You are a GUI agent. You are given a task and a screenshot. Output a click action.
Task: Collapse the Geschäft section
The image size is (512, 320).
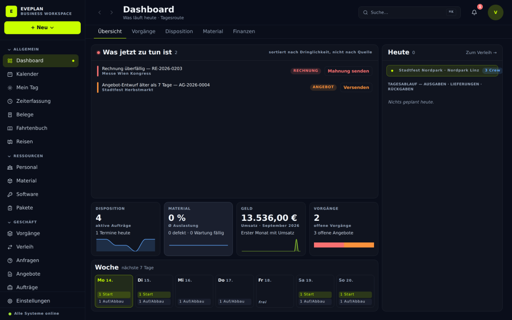(x=22, y=222)
